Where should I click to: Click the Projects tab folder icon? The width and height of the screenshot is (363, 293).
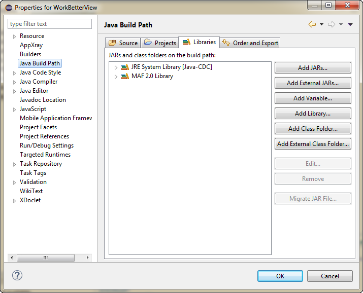pyautogui.click(x=148, y=42)
